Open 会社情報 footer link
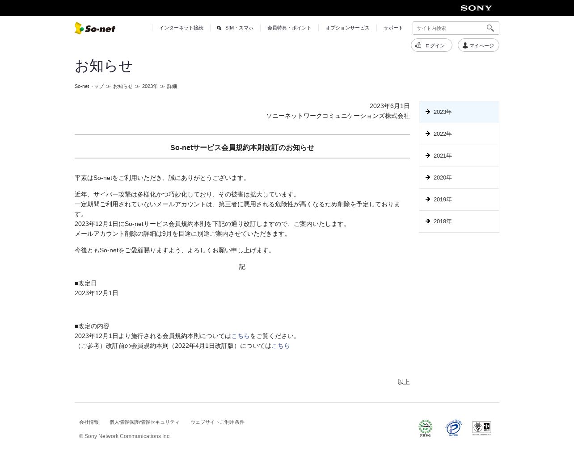Screen dimensions: 574x451 coord(89,422)
